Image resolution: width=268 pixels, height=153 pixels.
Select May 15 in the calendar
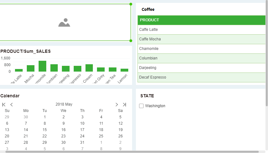(45, 130)
